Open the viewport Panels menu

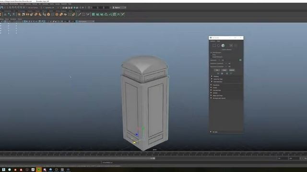(x=20, y=19)
